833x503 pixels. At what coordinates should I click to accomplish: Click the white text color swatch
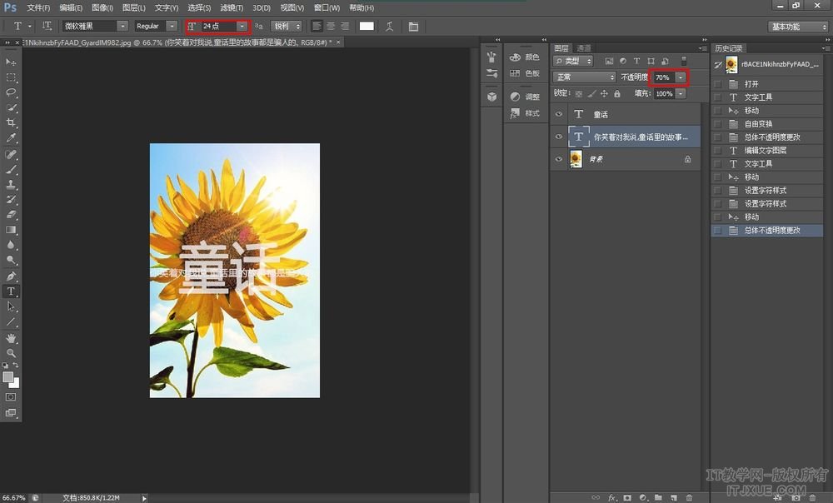[x=367, y=27]
